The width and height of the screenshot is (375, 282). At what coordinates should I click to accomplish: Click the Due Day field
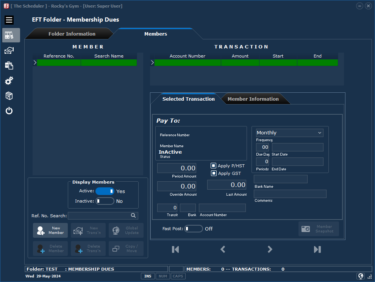tap(262, 147)
